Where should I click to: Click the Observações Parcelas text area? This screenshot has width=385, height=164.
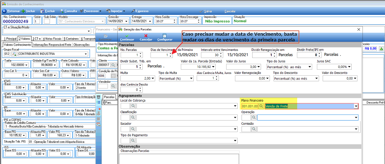pyautogui.click(x=179, y=159)
